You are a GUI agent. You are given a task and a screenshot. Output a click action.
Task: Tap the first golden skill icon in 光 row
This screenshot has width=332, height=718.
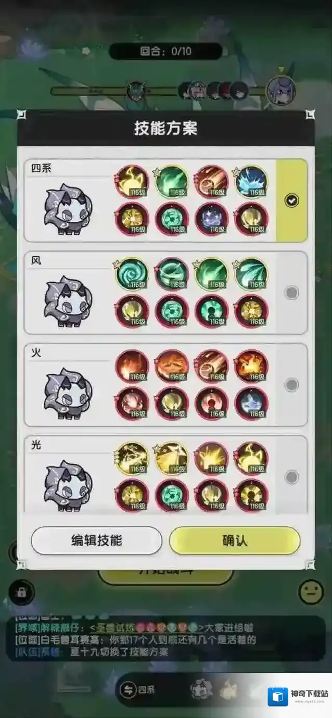click(132, 458)
